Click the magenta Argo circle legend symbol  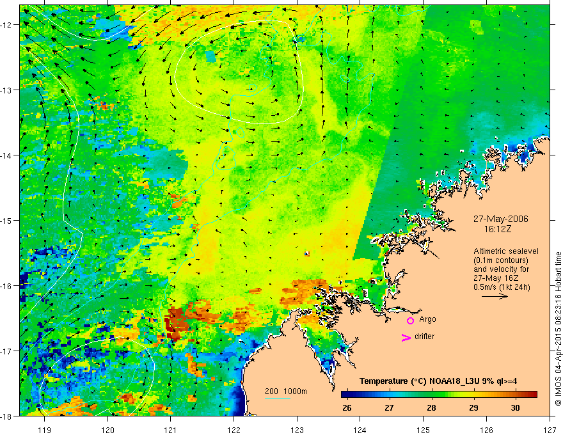tap(410, 320)
